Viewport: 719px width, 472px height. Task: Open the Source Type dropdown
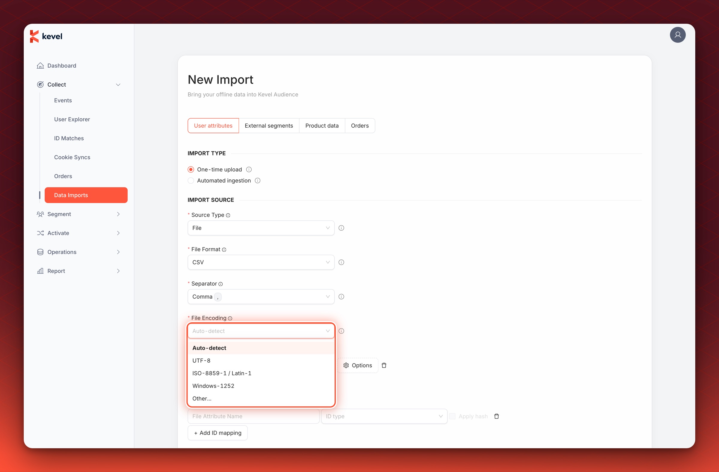pyautogui.click(x=261, y=228)
